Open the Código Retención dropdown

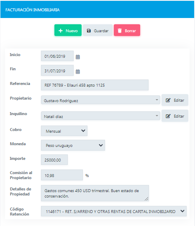114,211
